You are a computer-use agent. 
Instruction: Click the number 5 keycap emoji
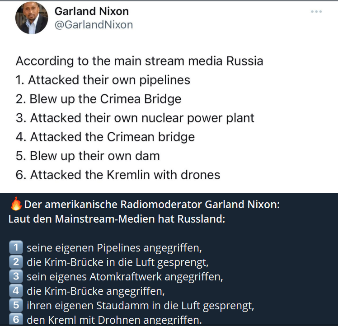[16, 305]
